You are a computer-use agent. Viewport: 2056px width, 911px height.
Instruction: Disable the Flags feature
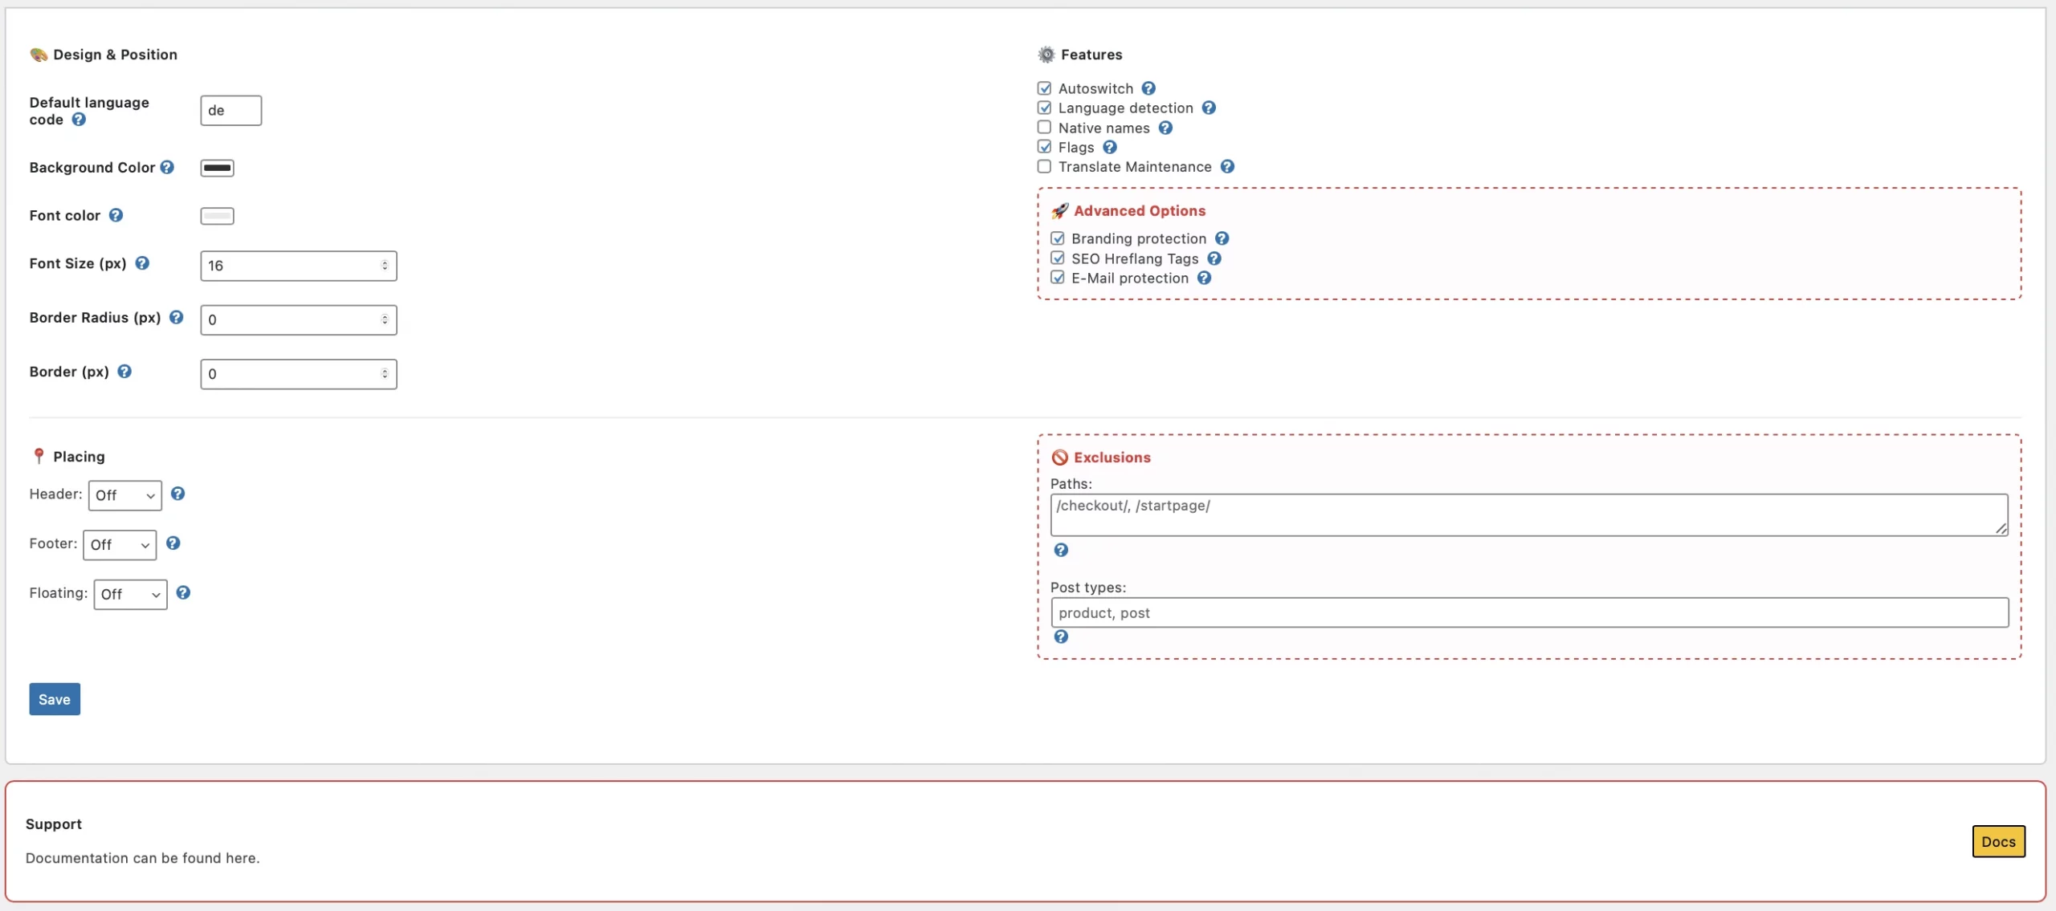pos(1043,147)
